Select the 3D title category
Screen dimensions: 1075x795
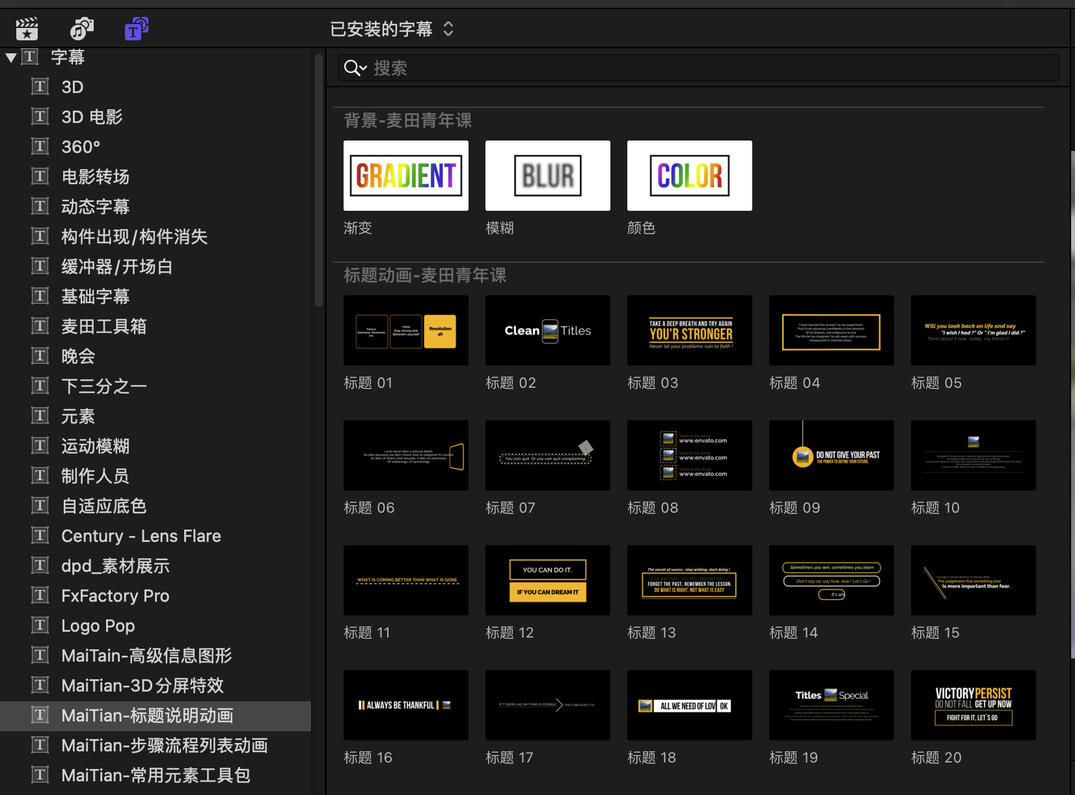click(x=156, y=87)
